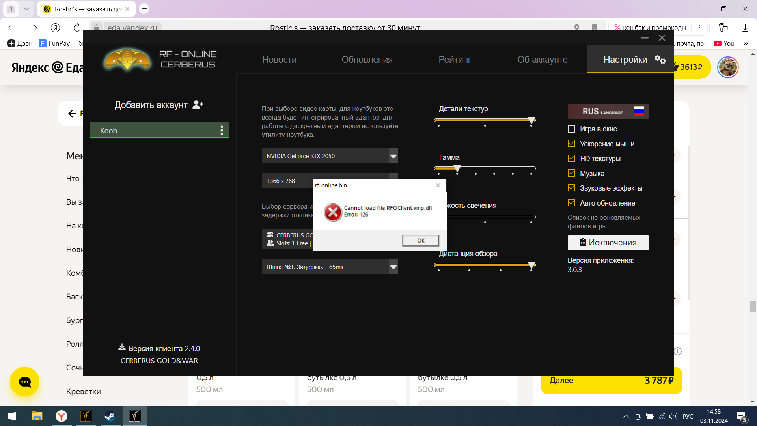The height and width of the screenshot is (426, 757).
Task: Show more bookmarks chevron
Action: pyautogui.click(x=745, y=43)
